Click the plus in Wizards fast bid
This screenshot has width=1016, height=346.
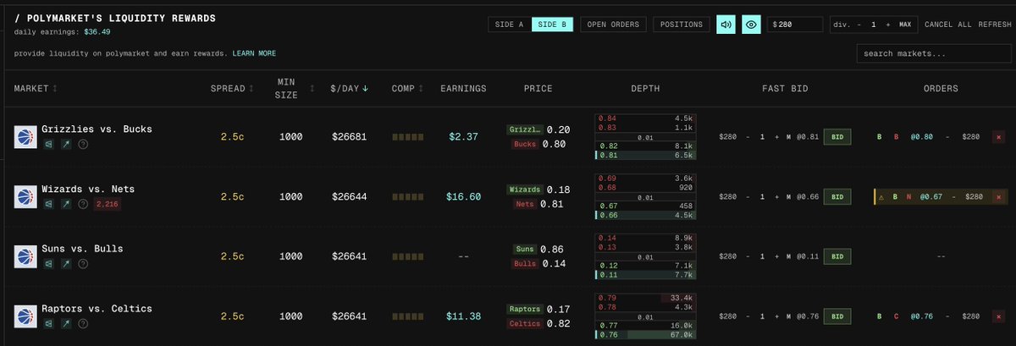[776, 196]
